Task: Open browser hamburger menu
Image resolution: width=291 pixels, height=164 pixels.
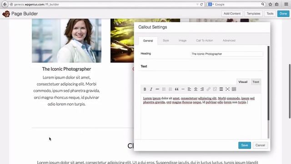Action: [x=286, y=4]
